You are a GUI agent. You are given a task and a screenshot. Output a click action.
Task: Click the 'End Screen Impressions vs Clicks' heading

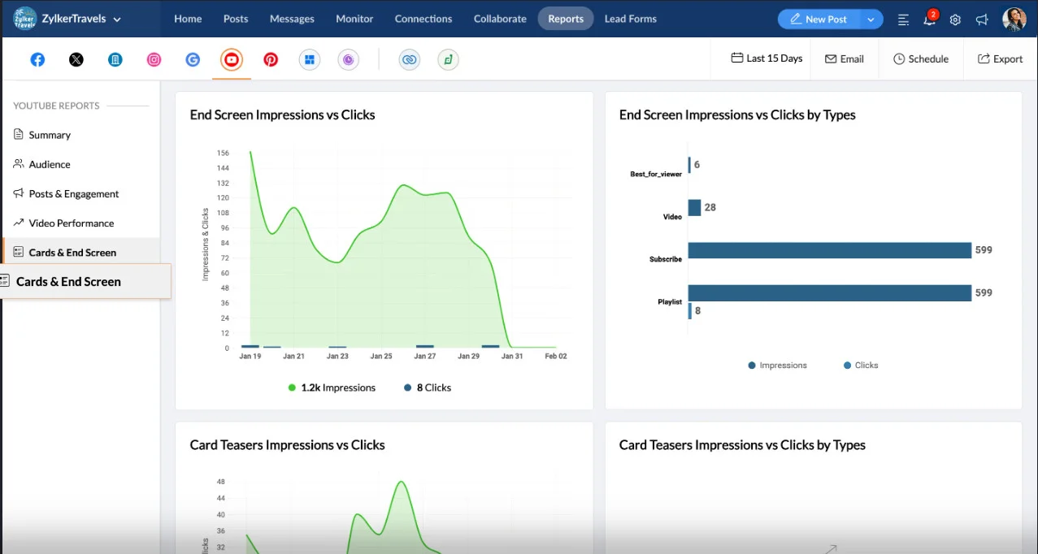pos(282,115)
